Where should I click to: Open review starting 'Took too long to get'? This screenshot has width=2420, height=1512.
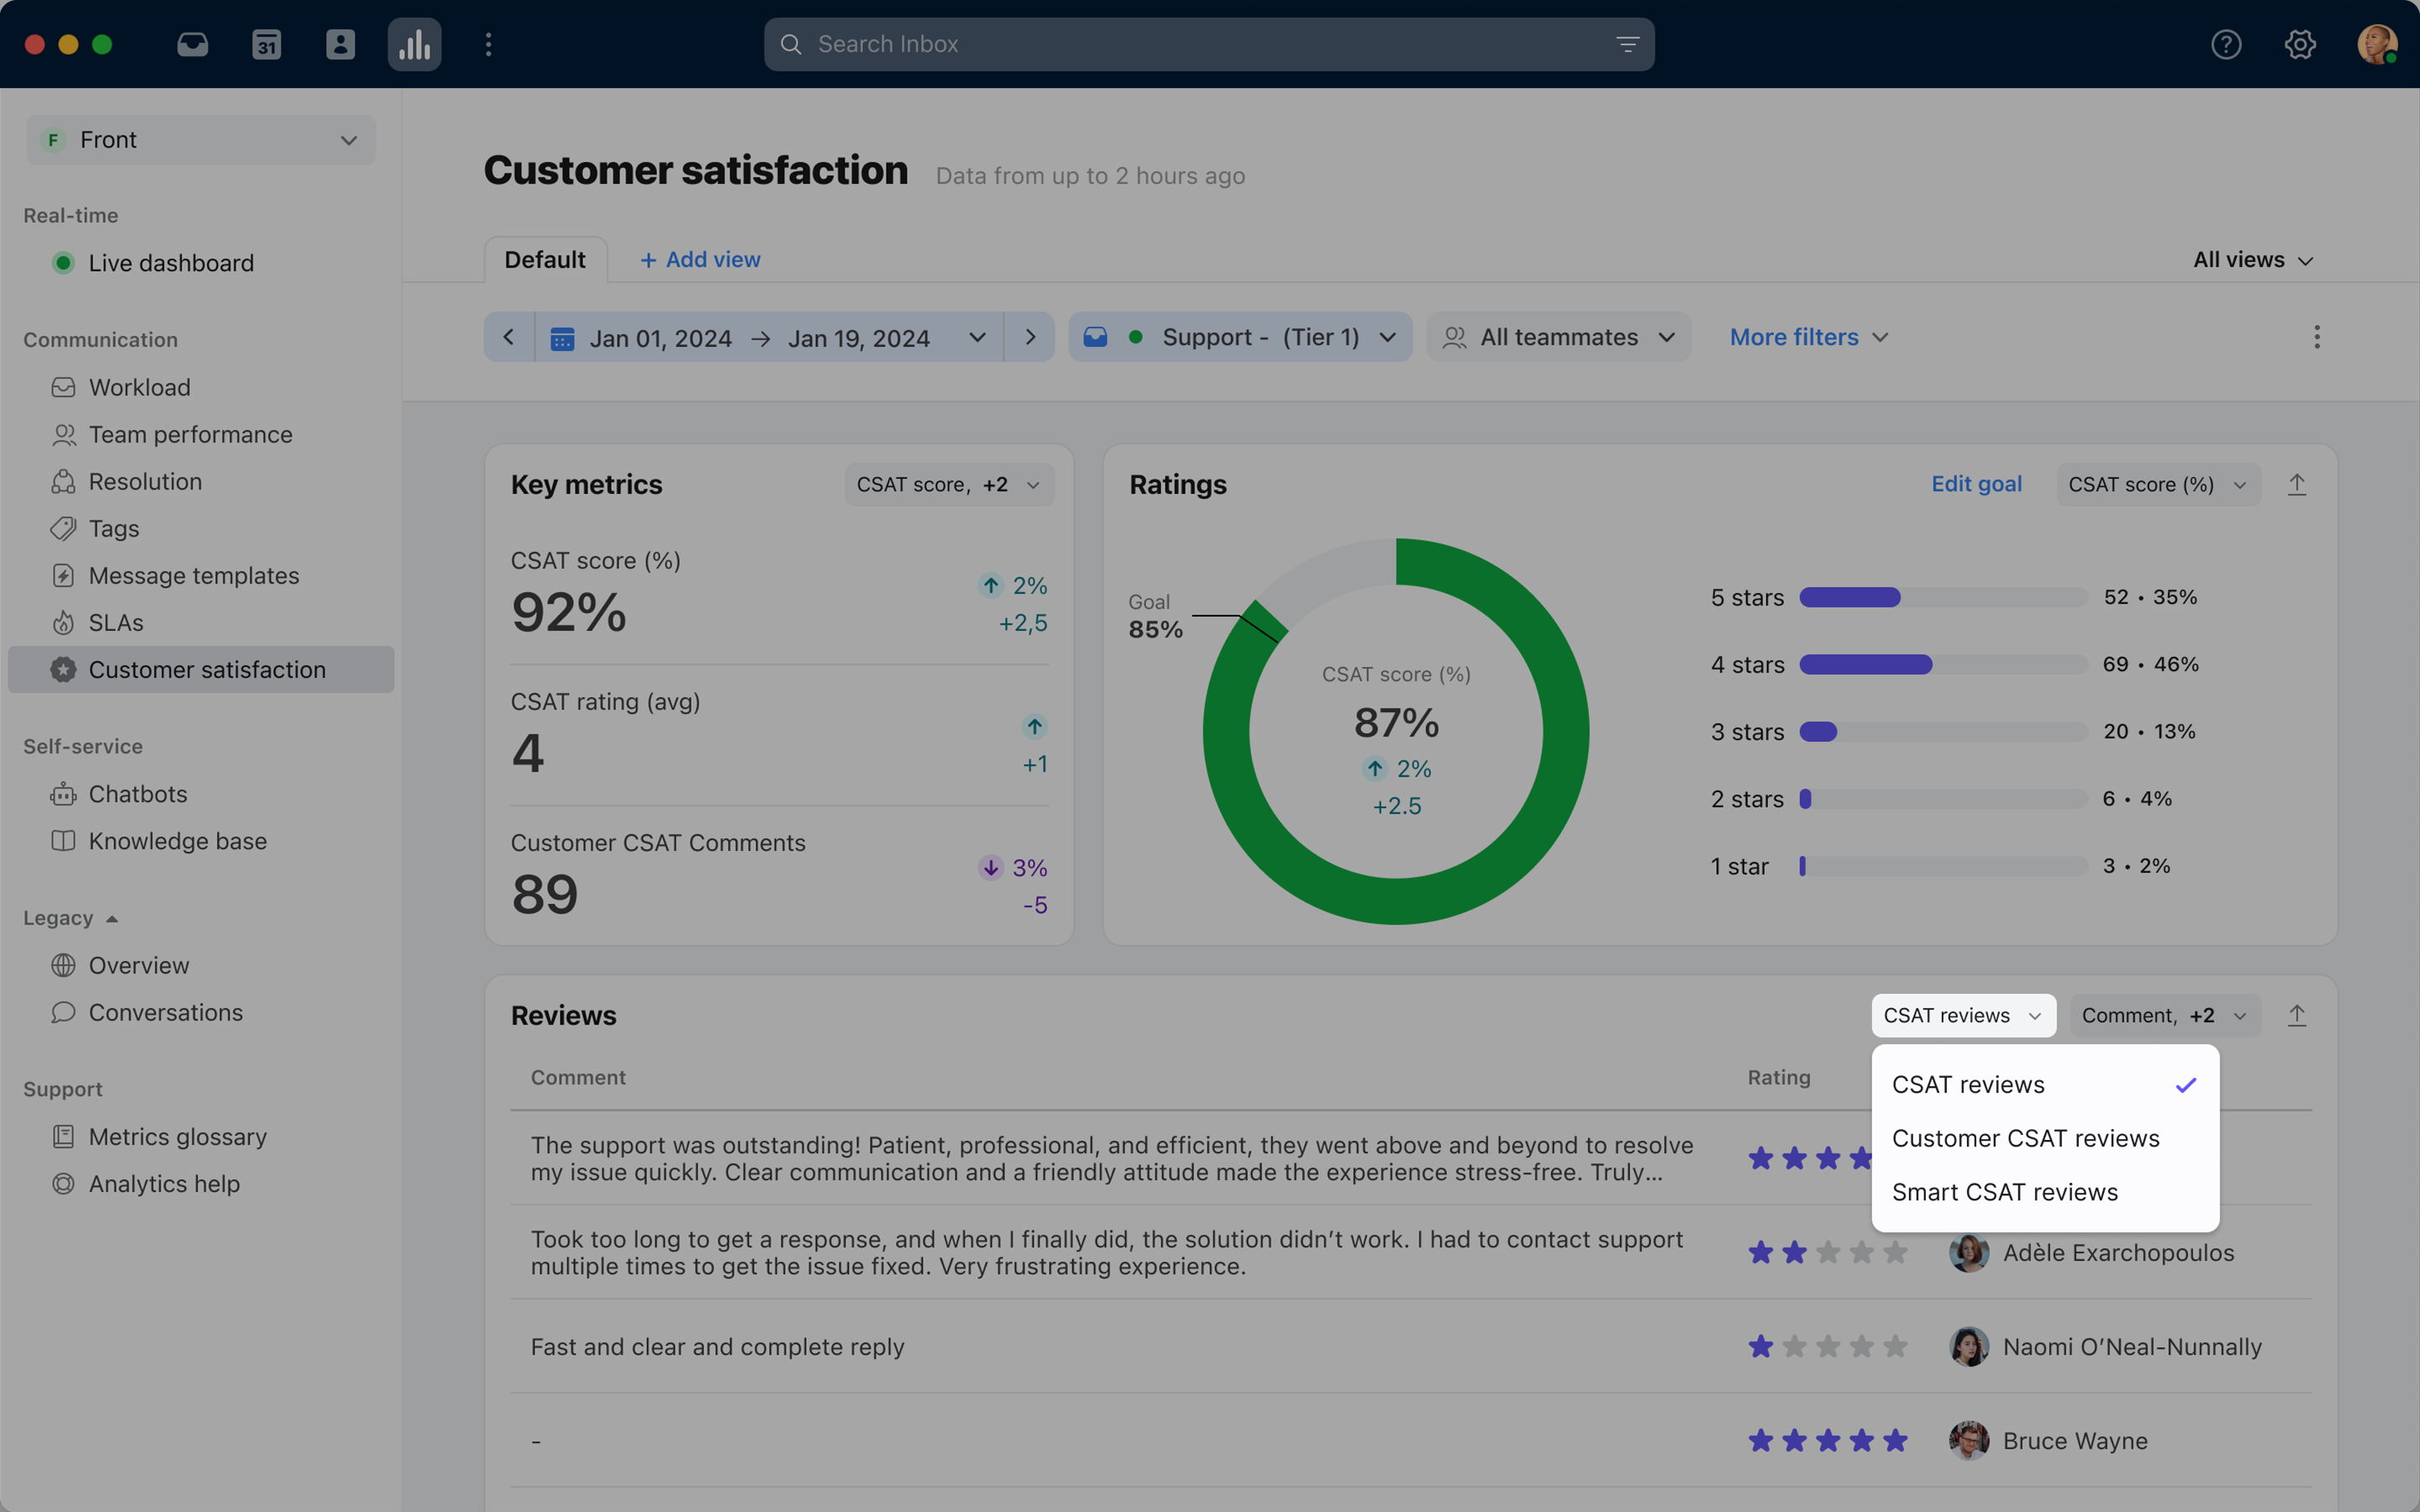(x=1107, y=1252)
